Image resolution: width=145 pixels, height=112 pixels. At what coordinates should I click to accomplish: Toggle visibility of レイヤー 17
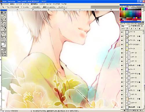122,70
